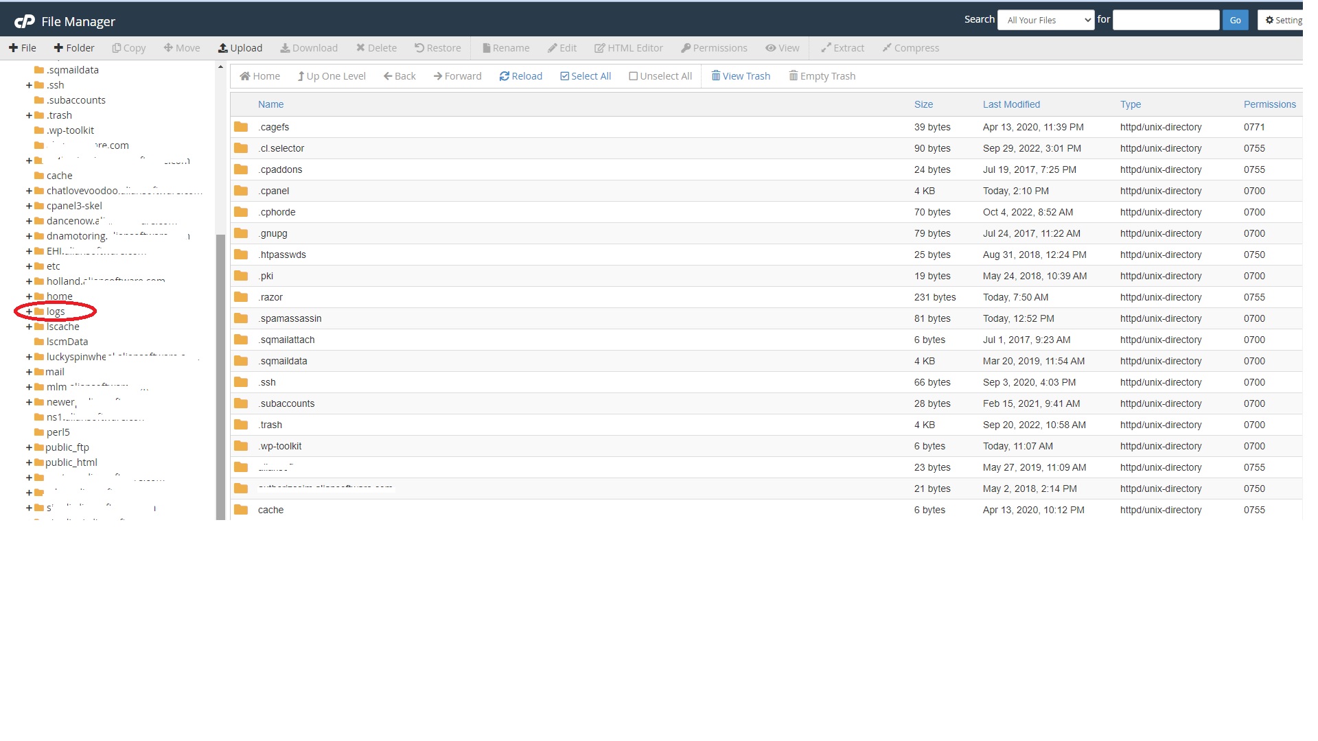Select the .cl.selector folder row

pyautogui.click(x=766, y=148)
